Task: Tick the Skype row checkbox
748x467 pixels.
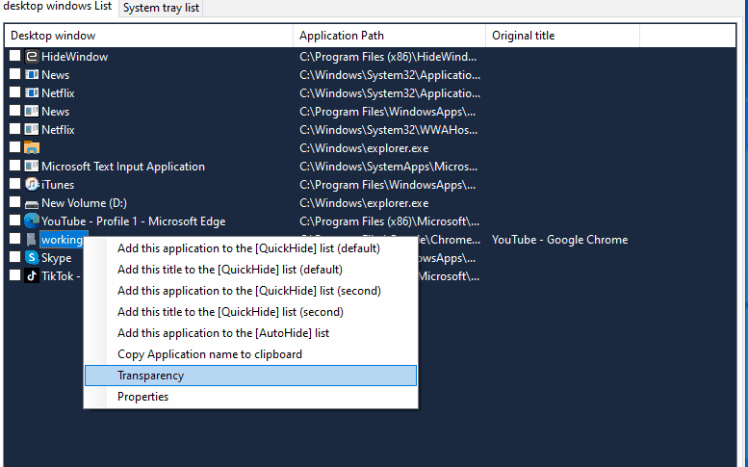Action: 14,257
